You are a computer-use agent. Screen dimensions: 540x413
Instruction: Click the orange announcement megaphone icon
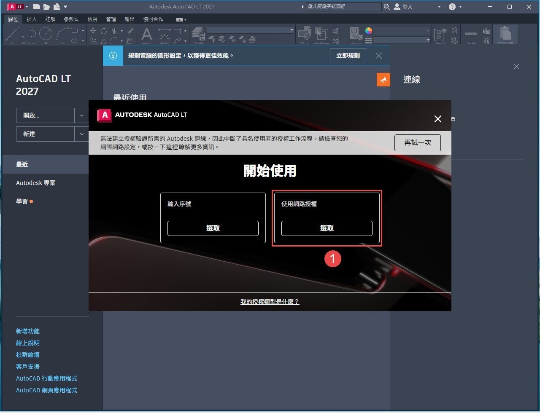(383, 80)
